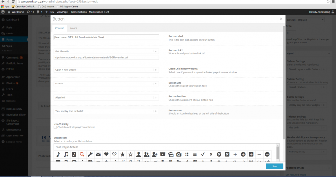The image size is (336, 177).
Task: Pick the plain minus icon
Action: pos(259,154)
